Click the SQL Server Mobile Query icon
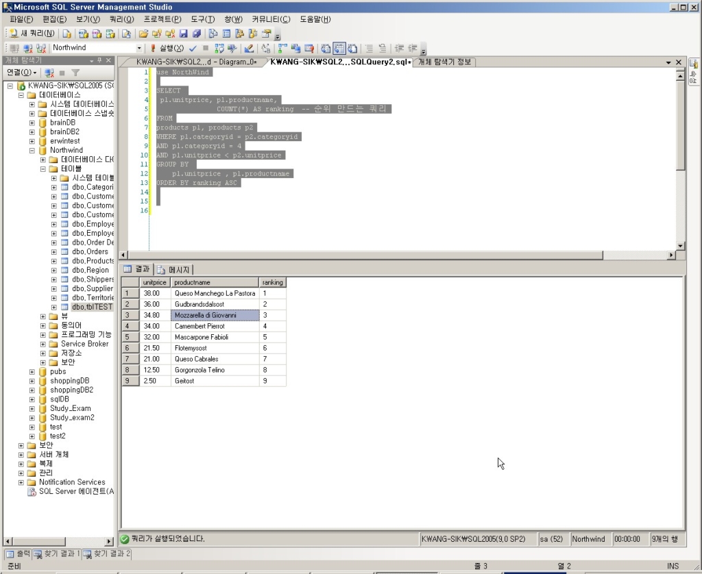 [x=126, y=34]
